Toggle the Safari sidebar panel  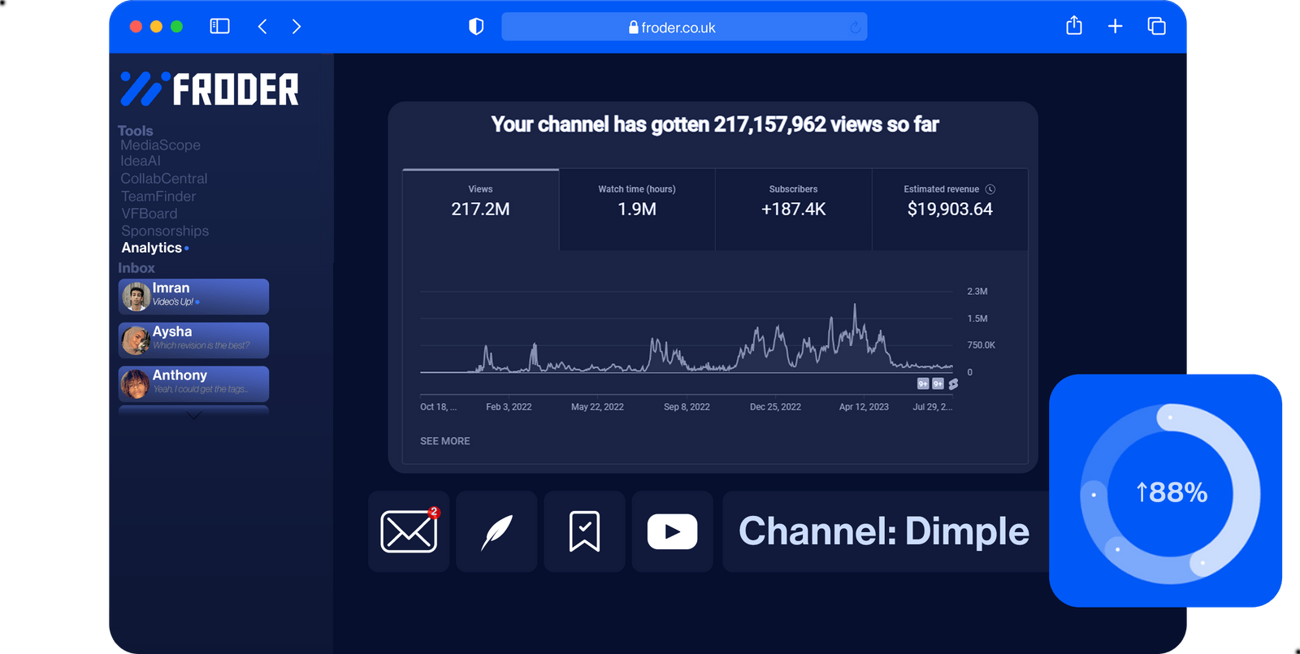pyautogui.click(x=219, y=27)
